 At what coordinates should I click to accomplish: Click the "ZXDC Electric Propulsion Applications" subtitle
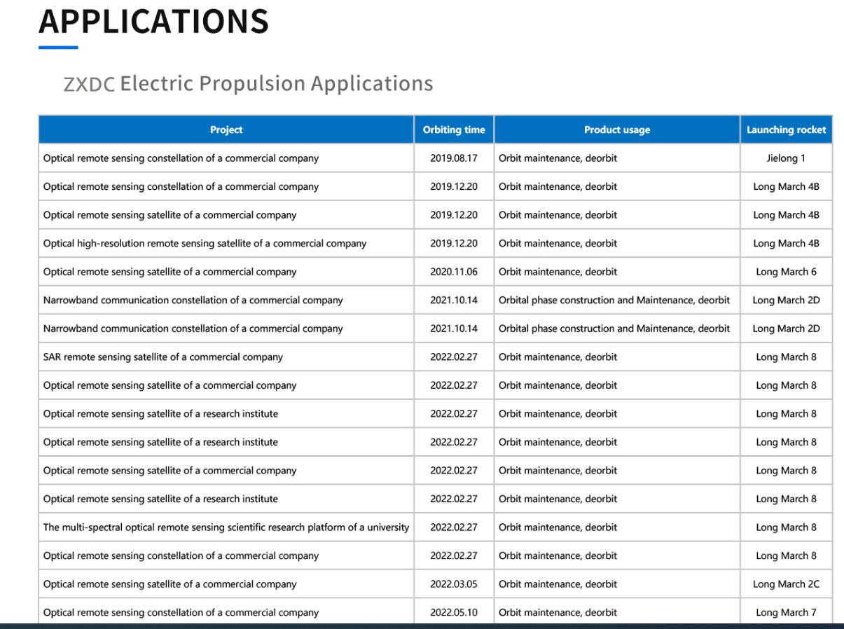click(249, 83)
